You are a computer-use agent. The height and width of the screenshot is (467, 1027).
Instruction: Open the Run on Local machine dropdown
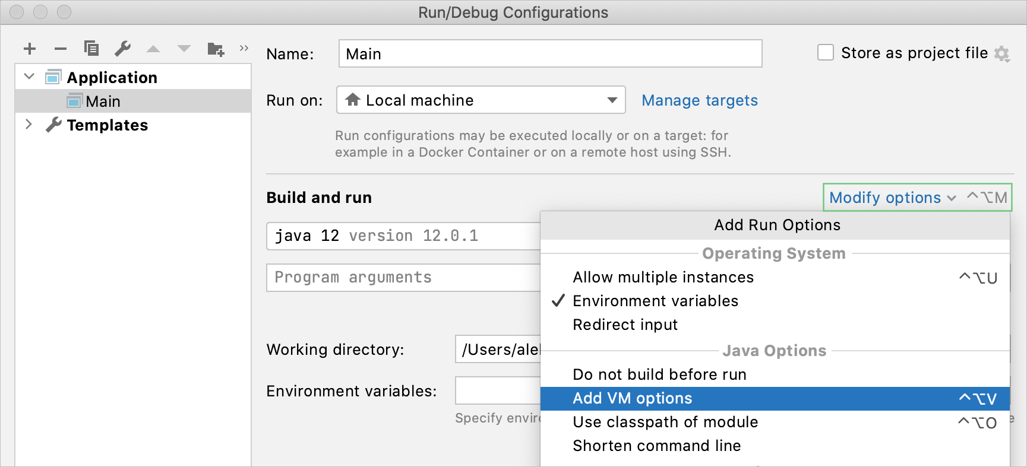tap(481, 100)
